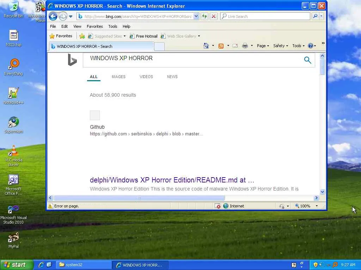
Task: Click the Internet security zone indicator
Action: (x=234, y=206)
